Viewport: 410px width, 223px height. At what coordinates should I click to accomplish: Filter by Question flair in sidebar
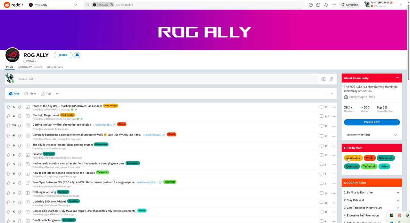(352, 166)
